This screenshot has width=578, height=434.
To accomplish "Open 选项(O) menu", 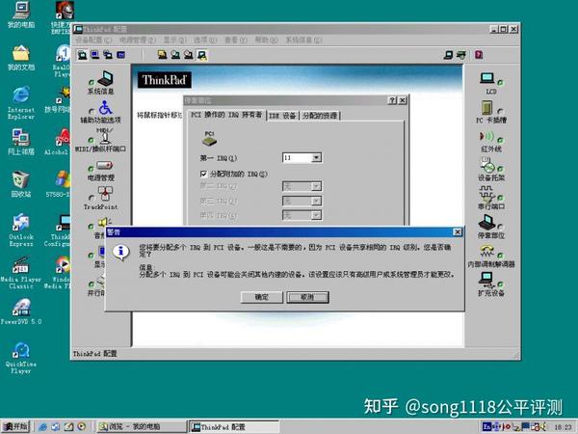I will (205, 40).
